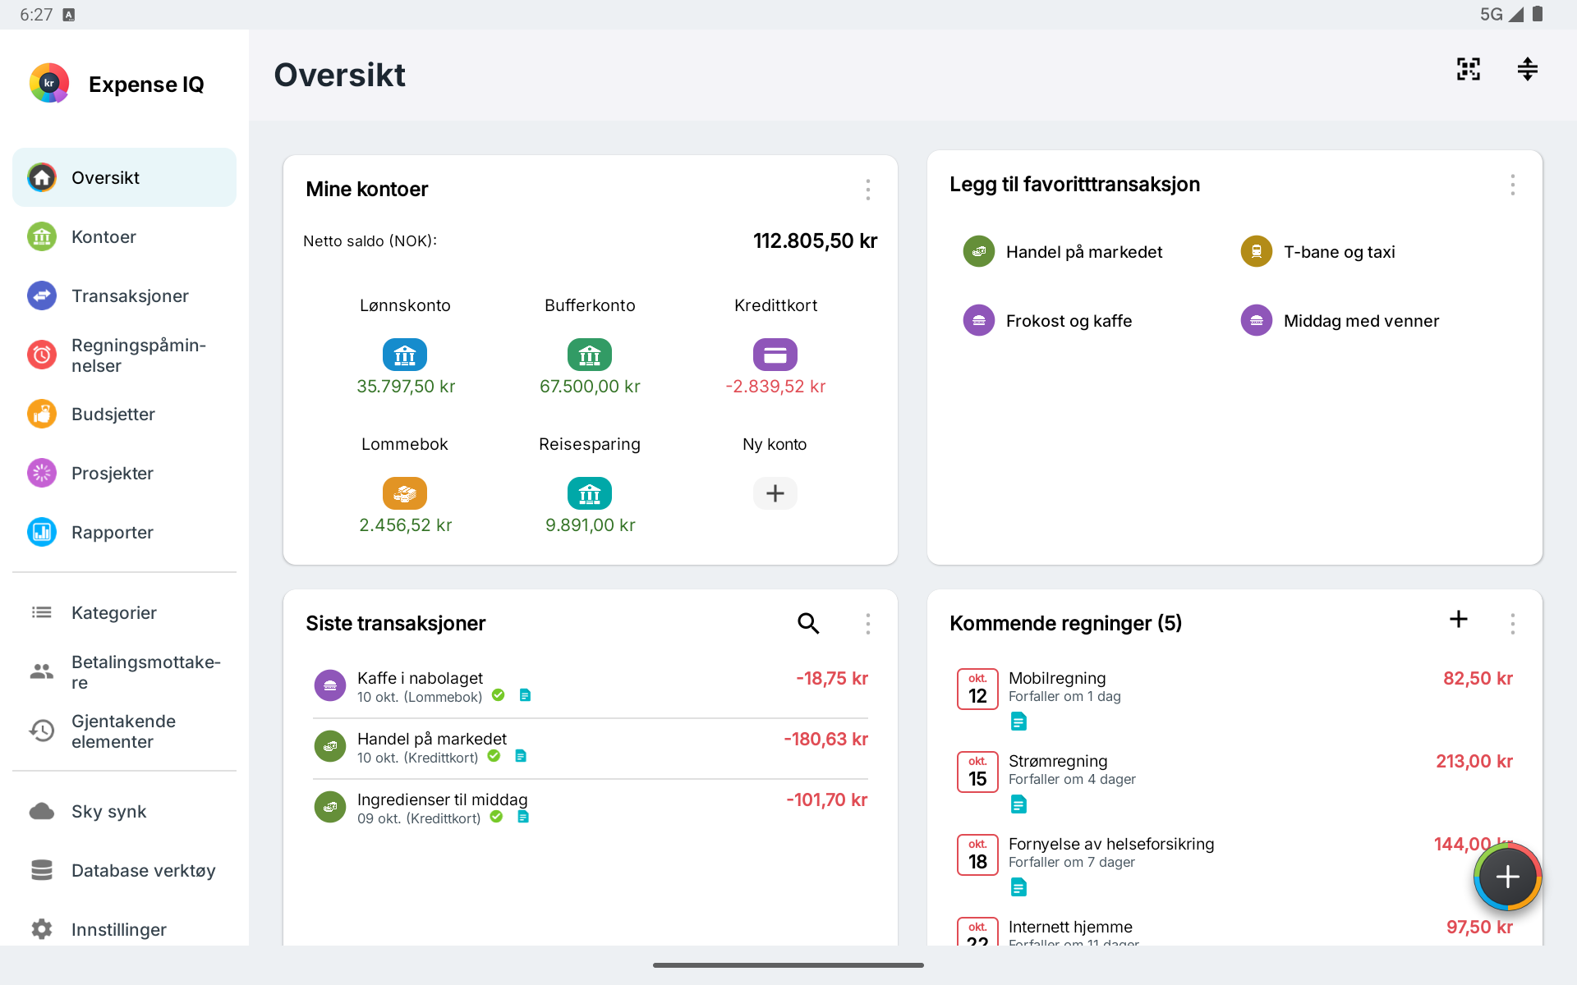Open the note icon under Strømregning
This screenshot has height=985, width=1577.
pyautogui.click(x=1018, y=804)
